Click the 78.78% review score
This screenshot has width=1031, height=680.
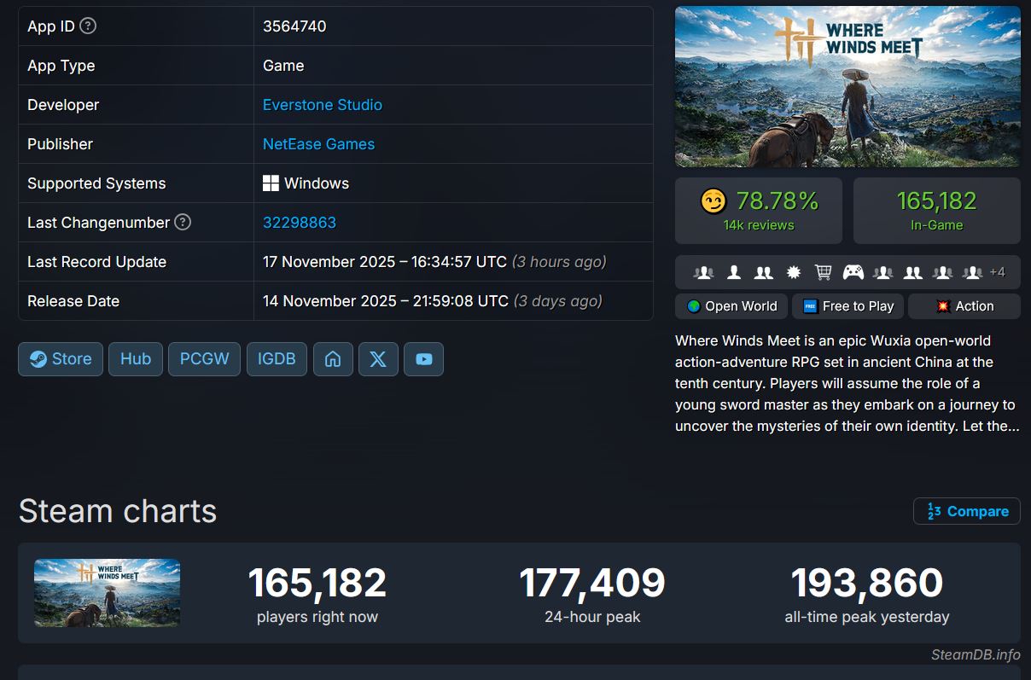point(777,201)
